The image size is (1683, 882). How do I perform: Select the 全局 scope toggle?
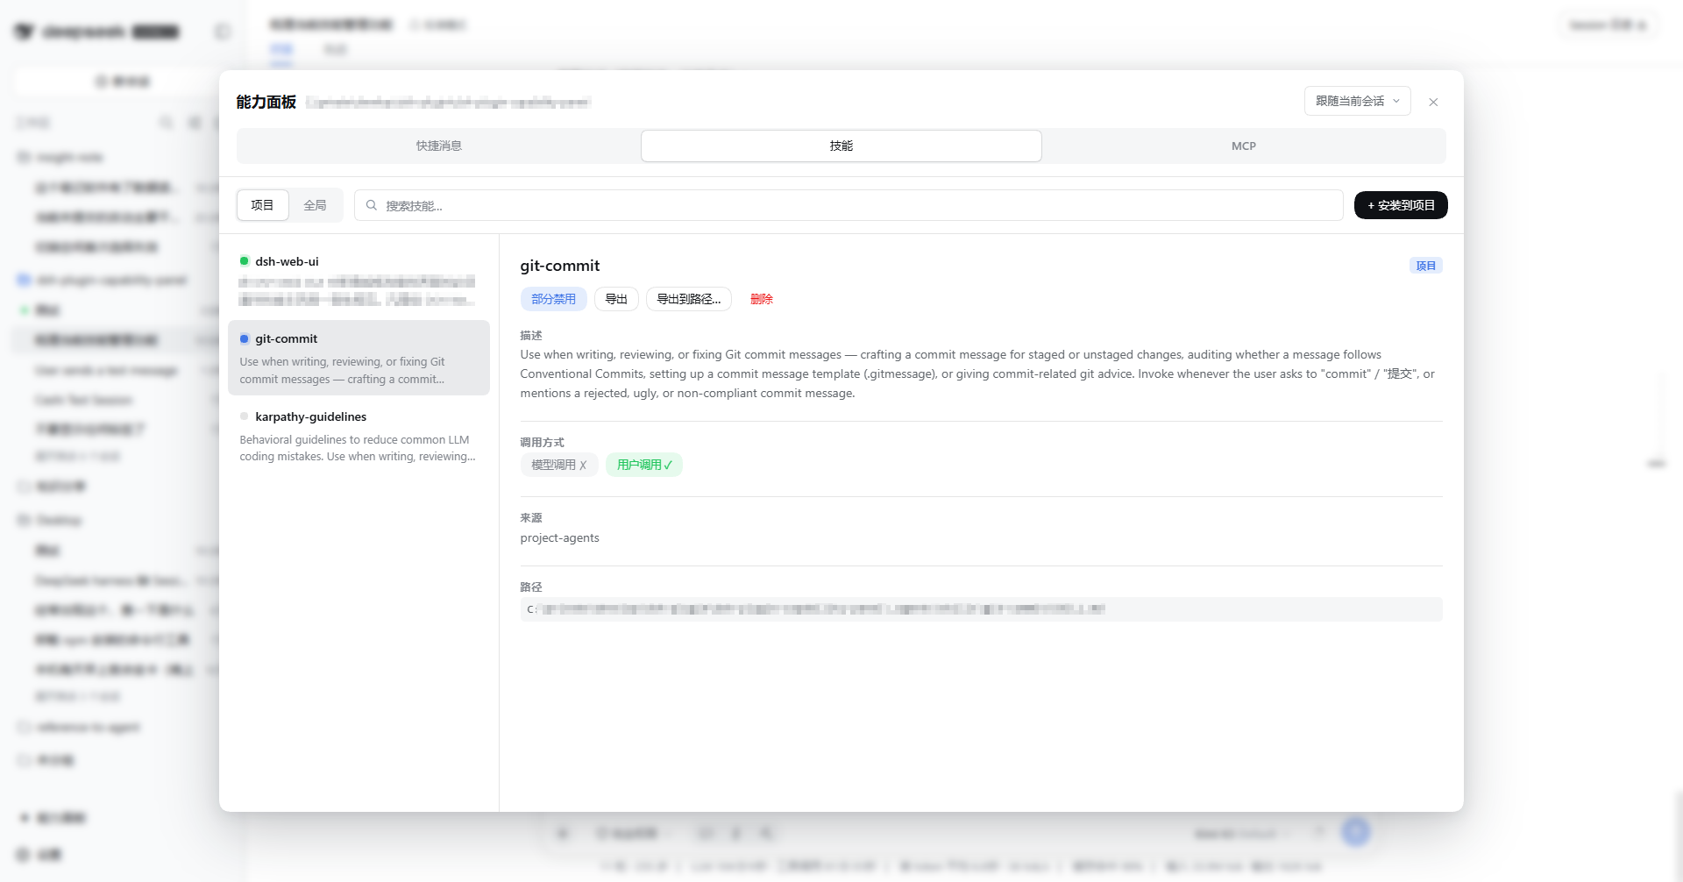pyautogui.click(x=315, y=205)
